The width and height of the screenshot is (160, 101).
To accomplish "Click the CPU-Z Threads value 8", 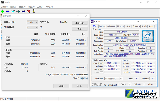I will [152, 78].
